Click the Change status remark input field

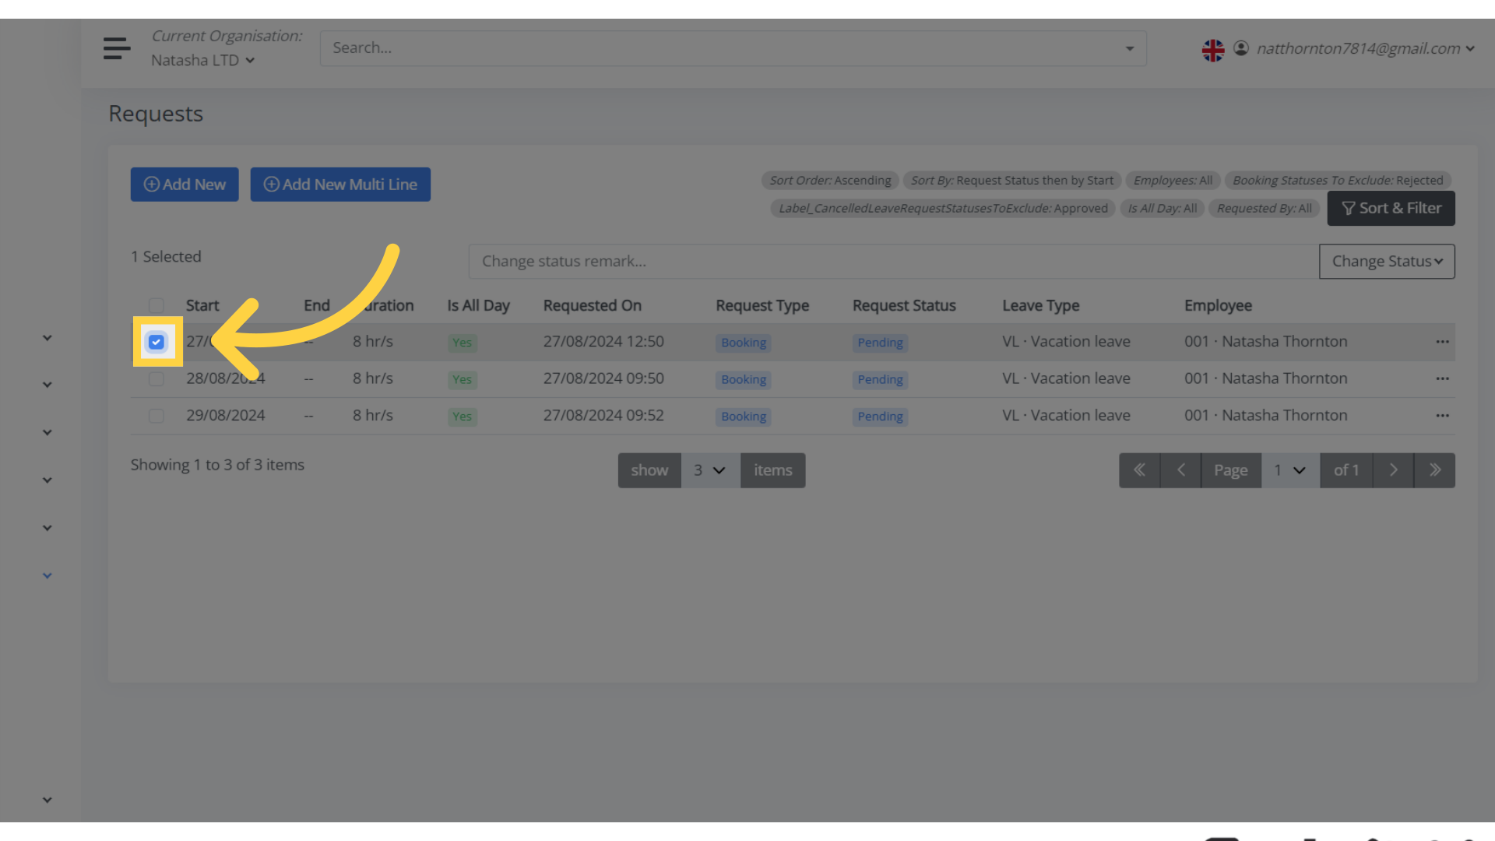(x=857, y=261)
